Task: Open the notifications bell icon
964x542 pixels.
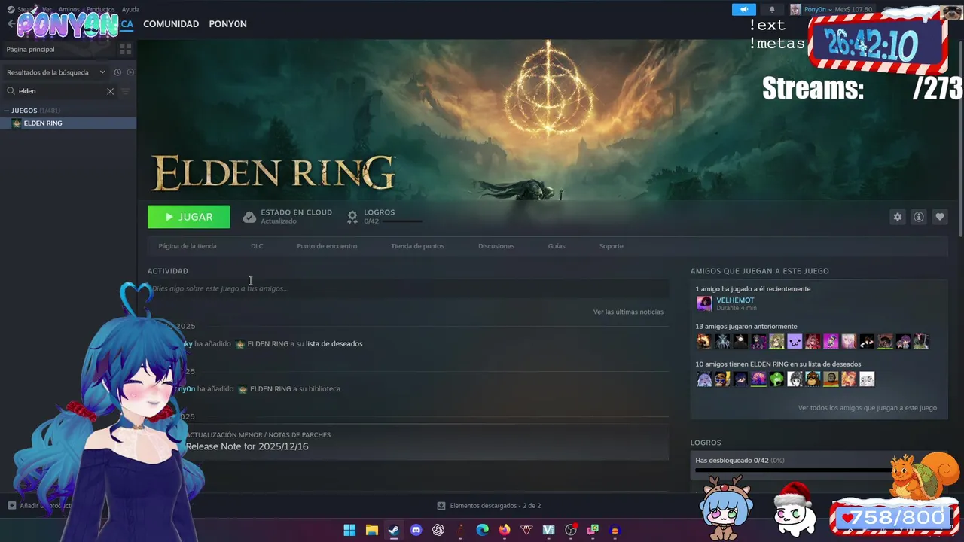Action: (771, 9)
